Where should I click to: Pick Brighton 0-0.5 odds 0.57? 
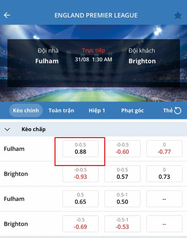(x=122, y=173)
